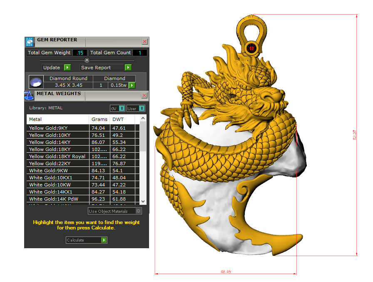Close the Gem Reporter panel
This screenshot has width=373, height=282.
(144, 42)
